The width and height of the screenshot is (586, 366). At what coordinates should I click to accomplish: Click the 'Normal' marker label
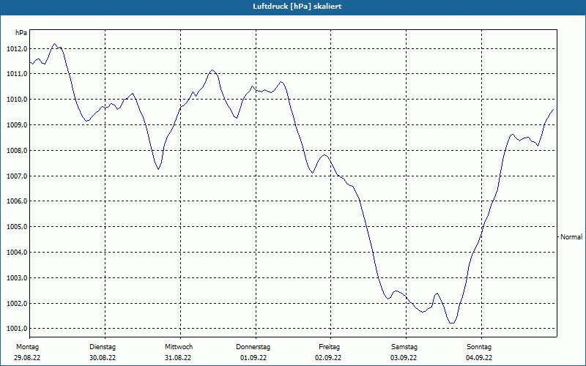tap(571, 236)
